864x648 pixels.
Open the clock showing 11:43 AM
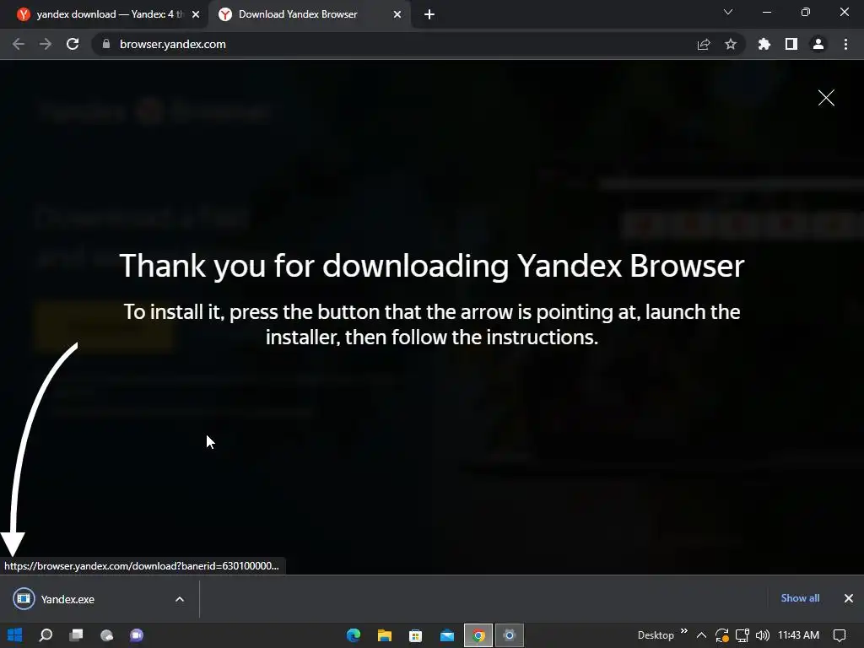point(798,635)
